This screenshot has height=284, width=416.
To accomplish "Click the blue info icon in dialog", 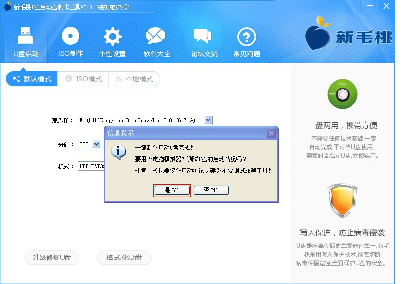I will [x=118, y=152].
